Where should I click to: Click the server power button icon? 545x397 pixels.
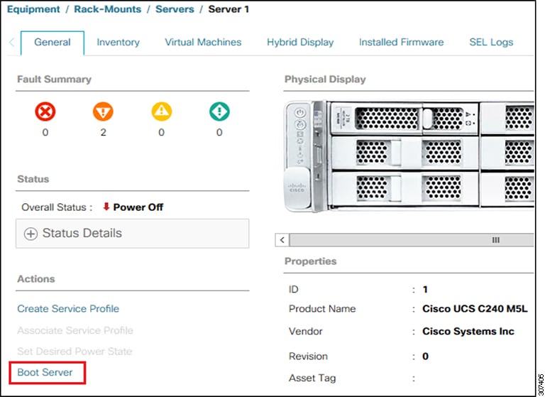(x=299, y=114)
